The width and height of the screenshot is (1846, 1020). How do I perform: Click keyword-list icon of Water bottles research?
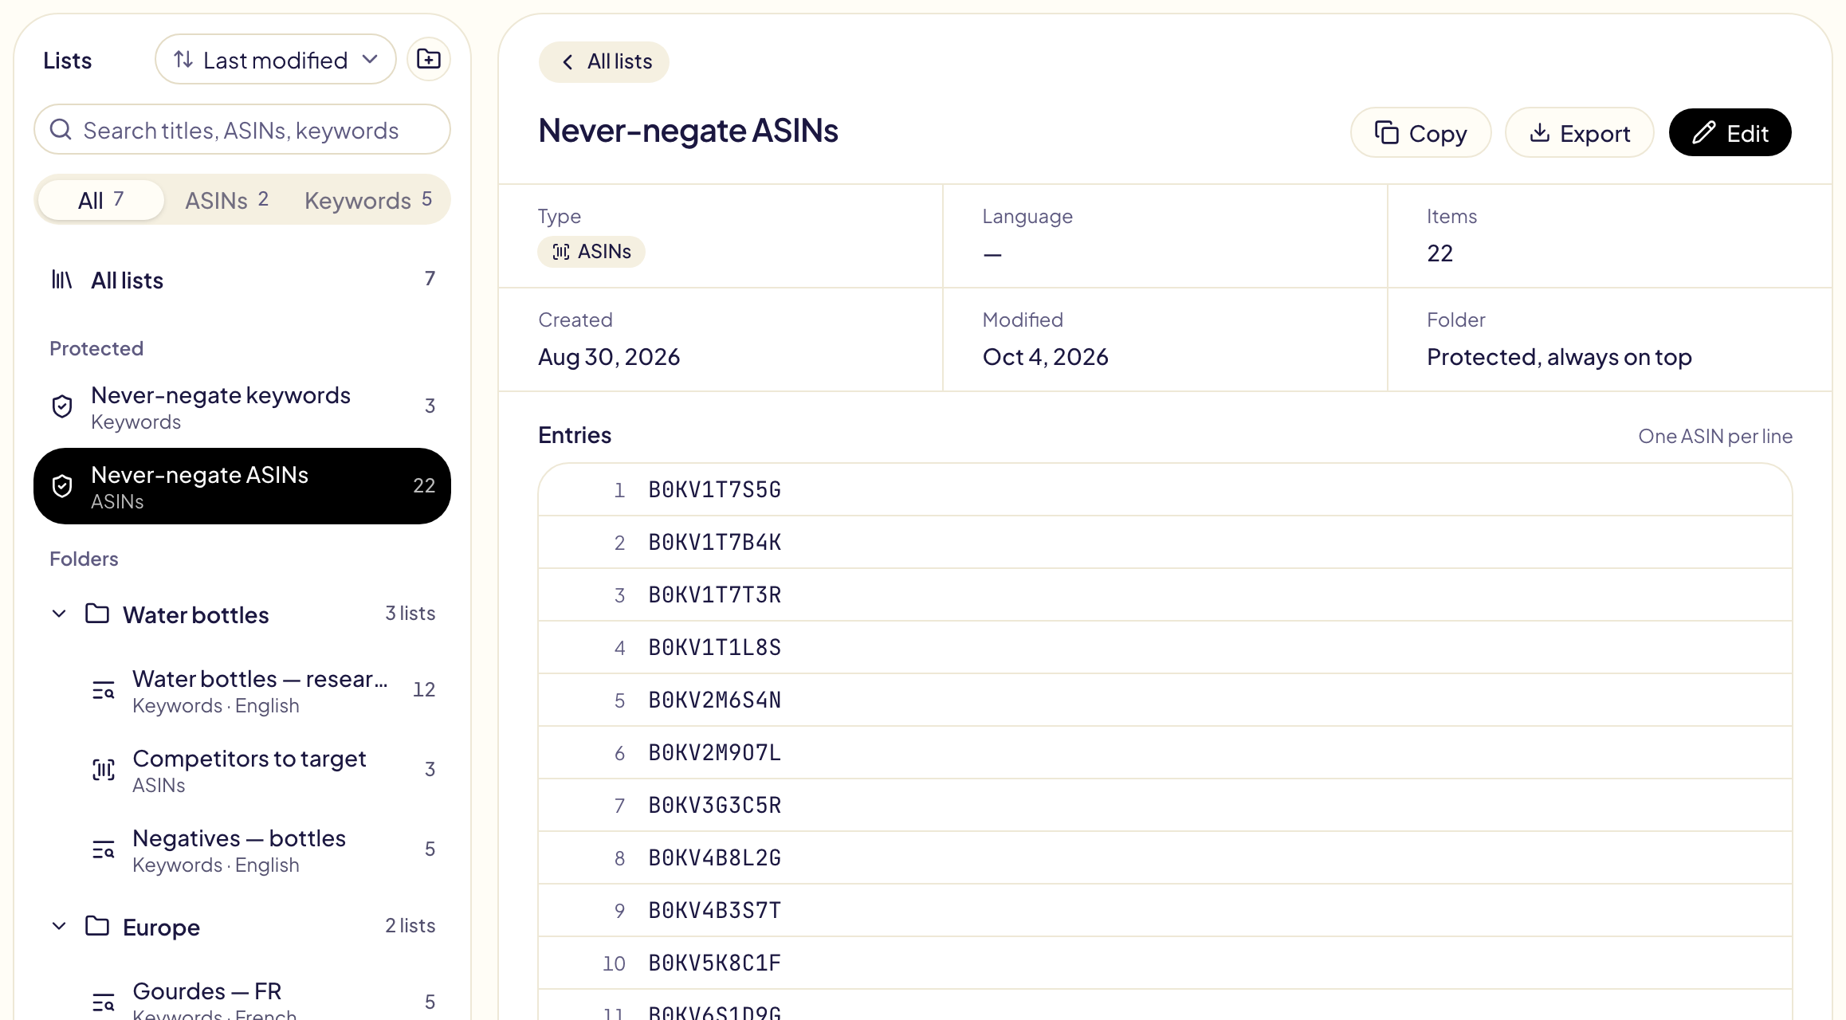pyautogui.click(x=104, y=690)
